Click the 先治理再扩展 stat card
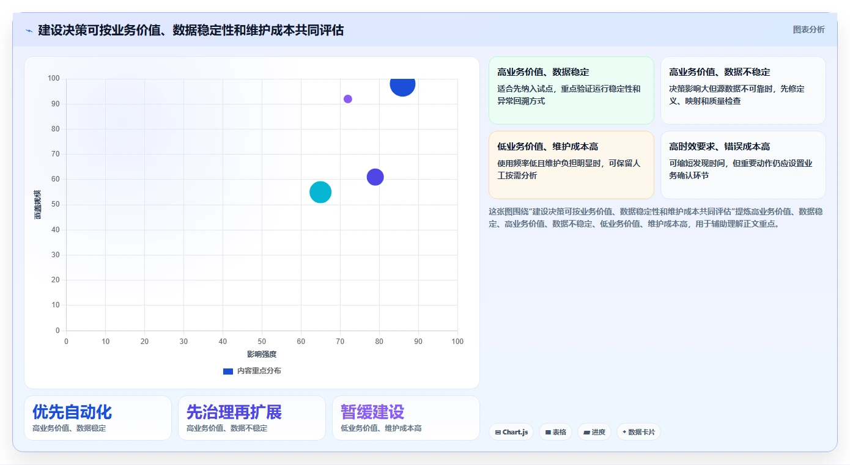 click(x=252, y=418)
